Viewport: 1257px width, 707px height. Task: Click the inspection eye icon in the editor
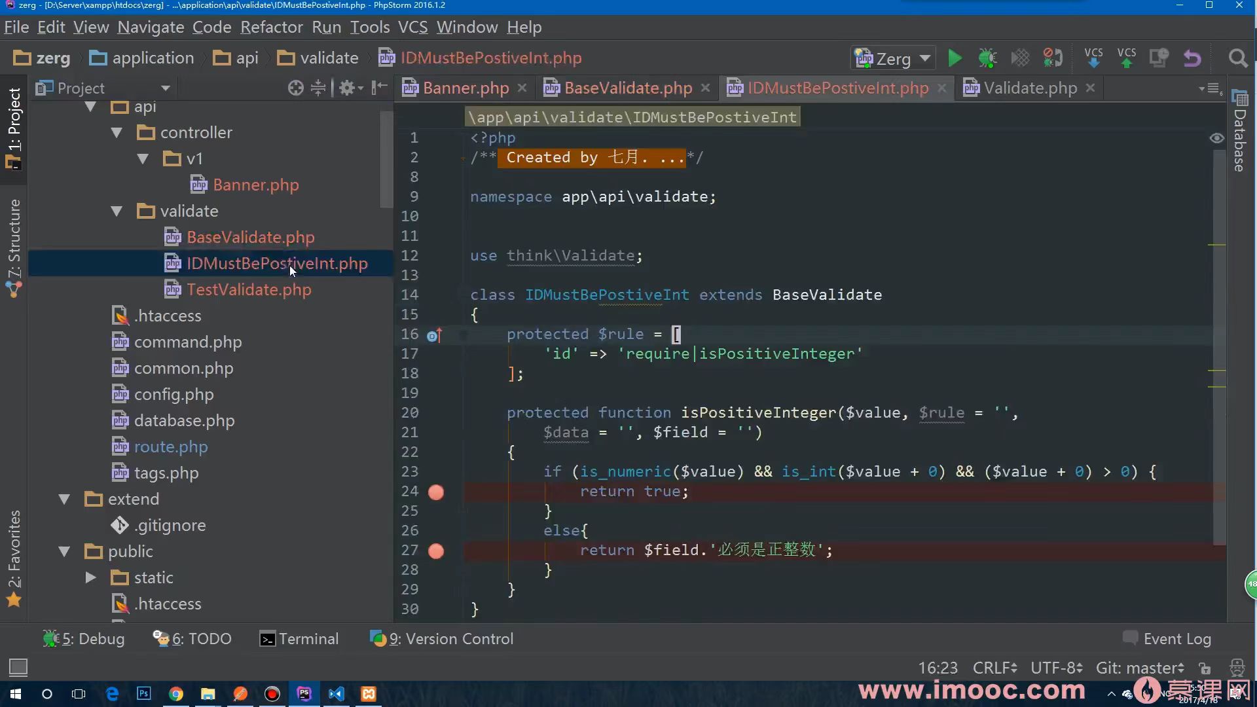pyautogui.click(x=1216, y=138)
